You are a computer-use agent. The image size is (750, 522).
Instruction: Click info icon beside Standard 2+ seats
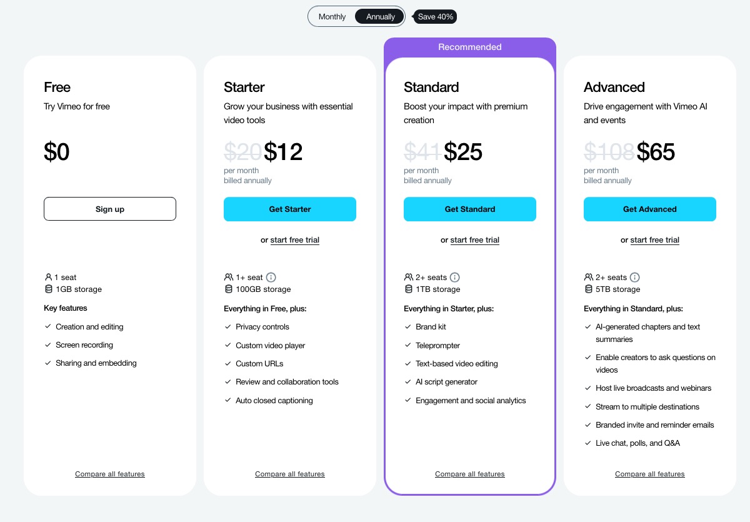tap(455, 278)
